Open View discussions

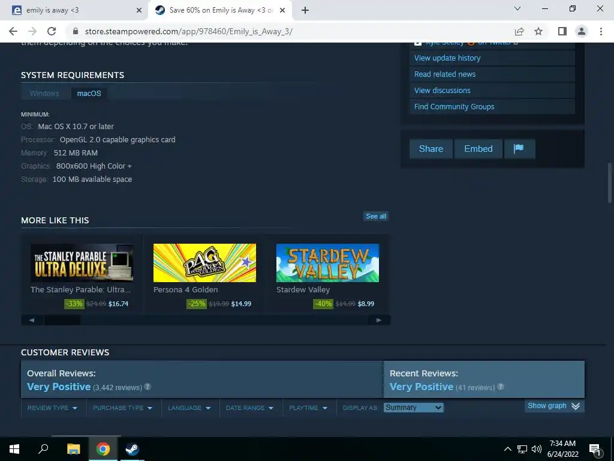[442, 90]
